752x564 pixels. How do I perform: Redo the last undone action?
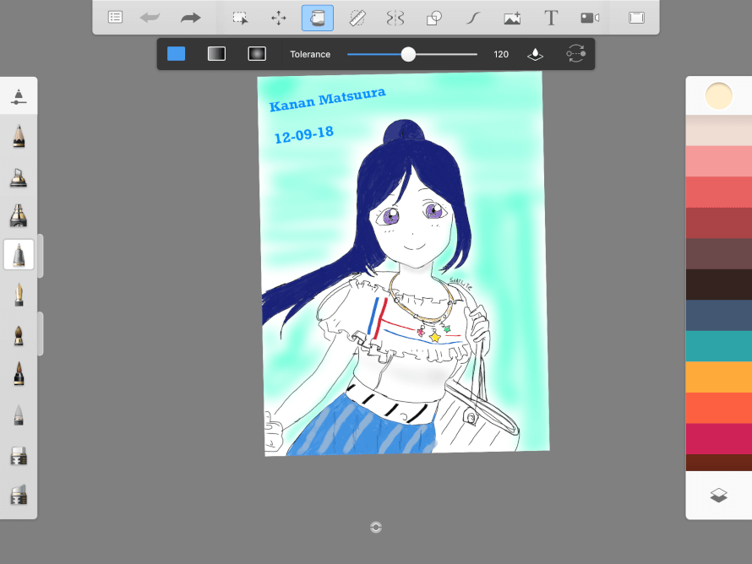tap(190, 17)
